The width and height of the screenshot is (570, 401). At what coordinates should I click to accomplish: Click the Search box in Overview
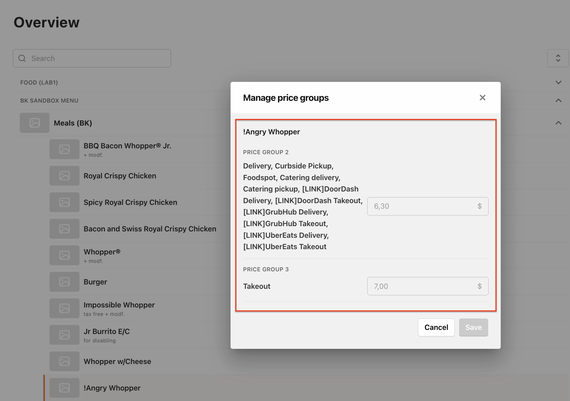coord(92,58)
